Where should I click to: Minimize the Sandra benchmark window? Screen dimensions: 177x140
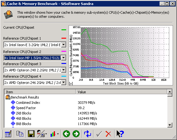[162, 4]
